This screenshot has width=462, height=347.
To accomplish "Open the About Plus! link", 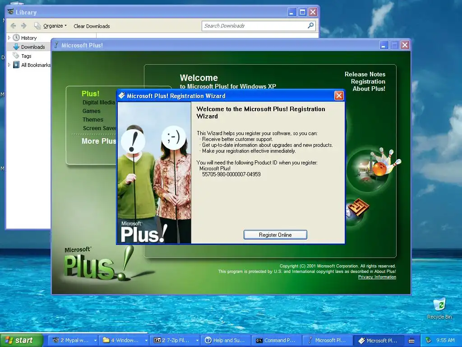I will point(369,89).
